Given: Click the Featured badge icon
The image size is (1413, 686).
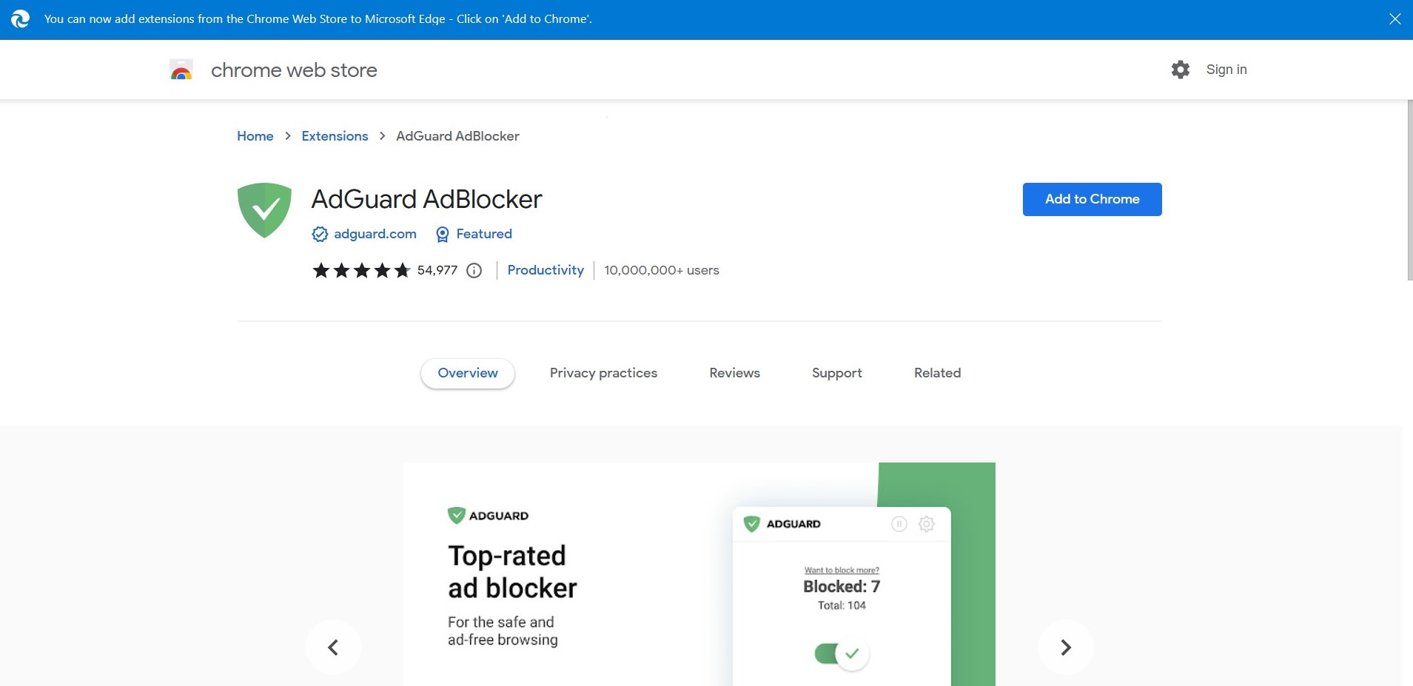Looking at the screenshot, I should click(443, 235).
